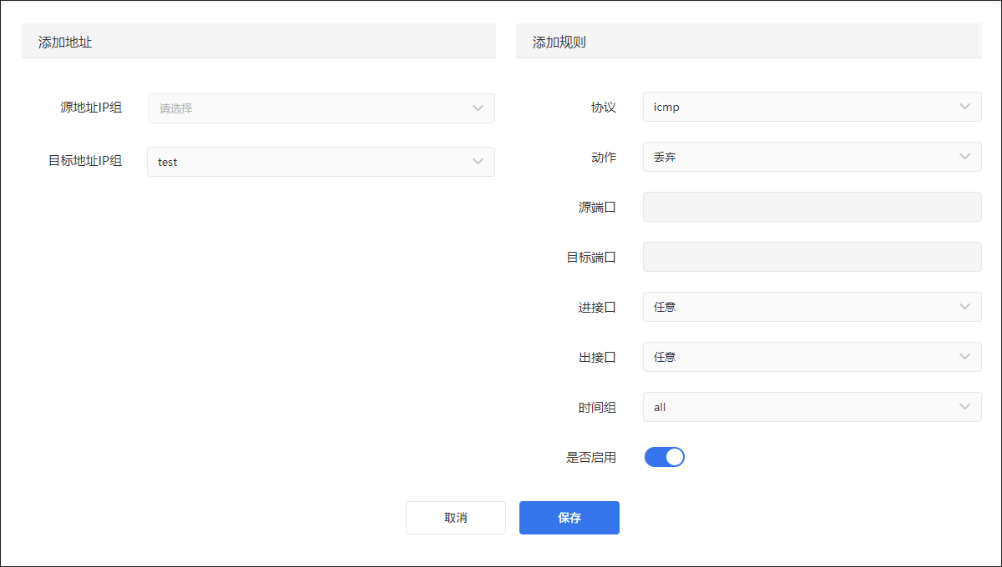This screenshot has width=1002, height=567.
Task: Click the chevron arrow in the 进接口 field
Action: [964, 307]
